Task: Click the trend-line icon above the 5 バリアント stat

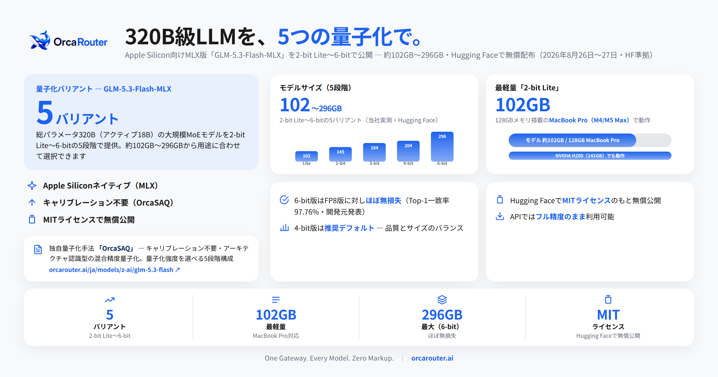Action: [110, 300]
